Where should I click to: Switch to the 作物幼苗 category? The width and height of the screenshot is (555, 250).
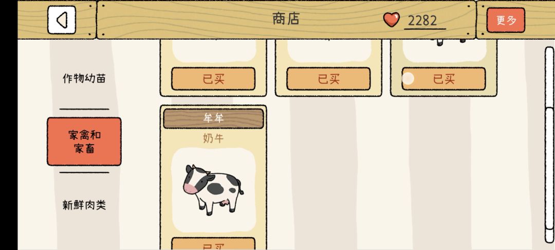(x=84, y=78)
